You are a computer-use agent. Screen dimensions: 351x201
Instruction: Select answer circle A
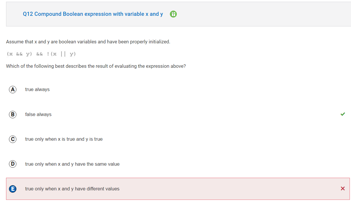coord(12,90)
